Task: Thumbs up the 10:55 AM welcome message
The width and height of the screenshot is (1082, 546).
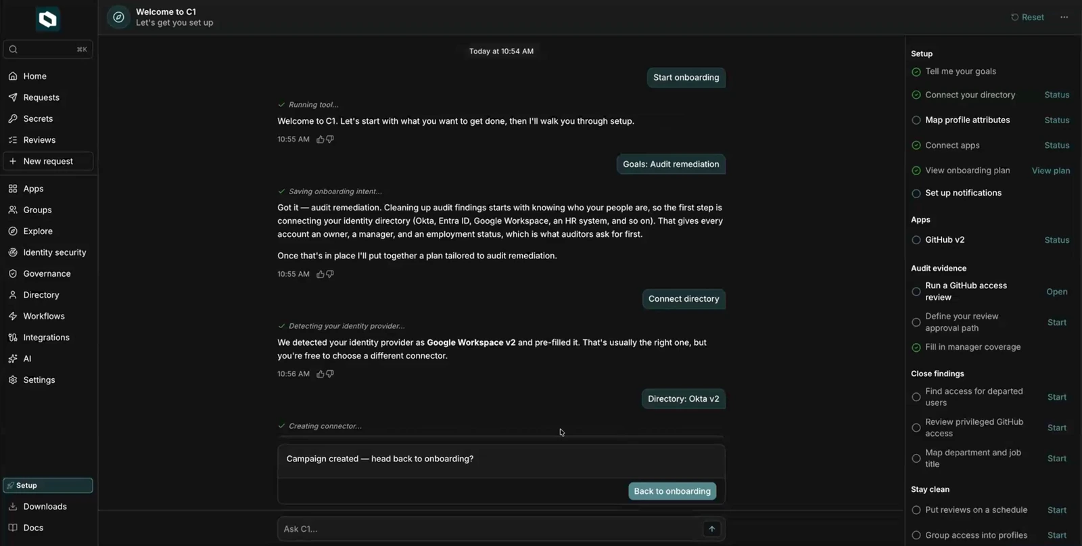Action: pyautogui.click(x=321, y=139)
